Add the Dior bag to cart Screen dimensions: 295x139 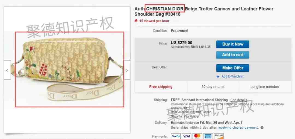[233, 55]
